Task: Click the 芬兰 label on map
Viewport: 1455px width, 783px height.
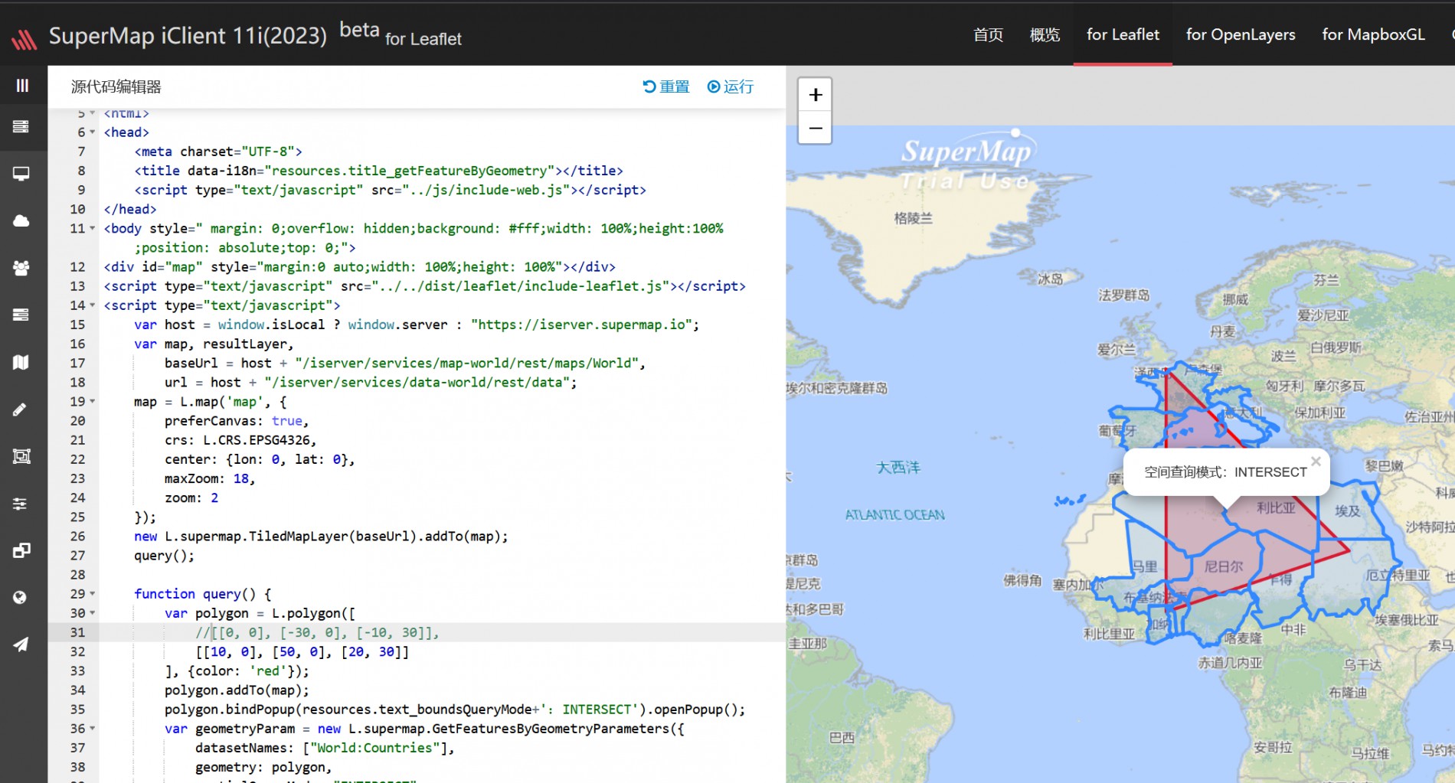Action: point(1326,280)
